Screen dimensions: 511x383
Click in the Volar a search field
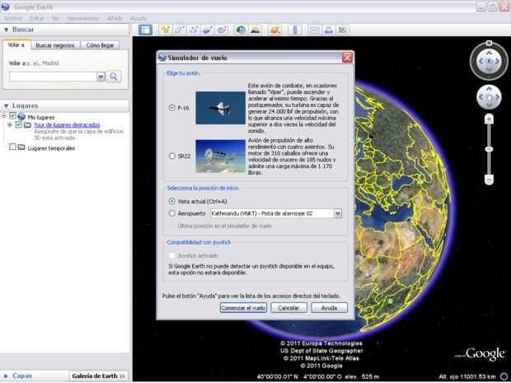tap(53, 77)
